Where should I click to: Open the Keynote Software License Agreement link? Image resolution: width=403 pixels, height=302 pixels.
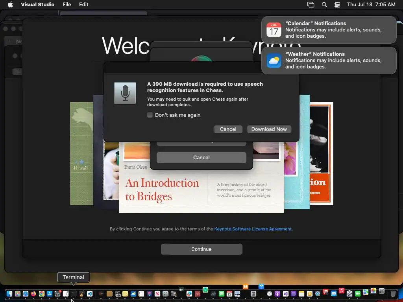click(x=253, y=229)
